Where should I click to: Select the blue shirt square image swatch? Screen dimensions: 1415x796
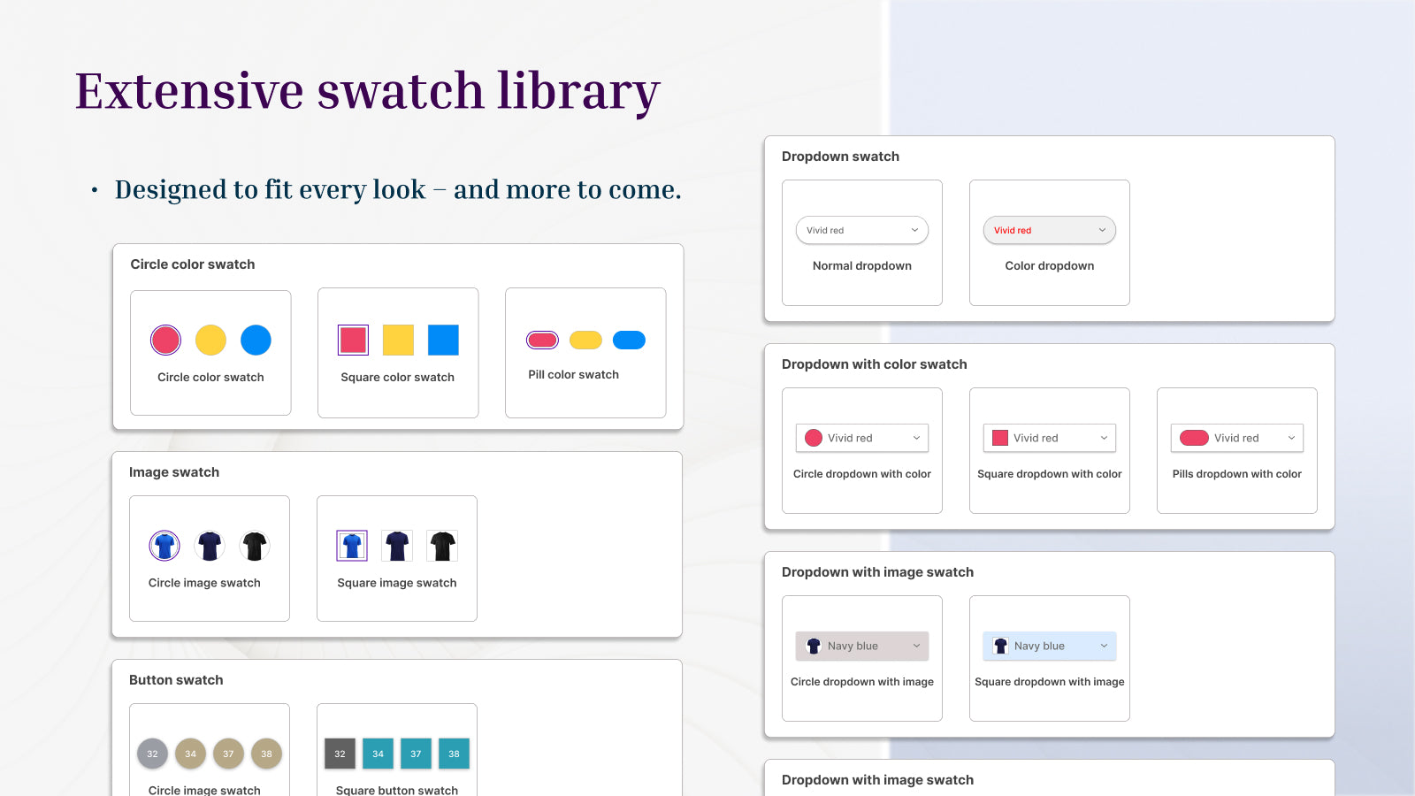[352, 546]
